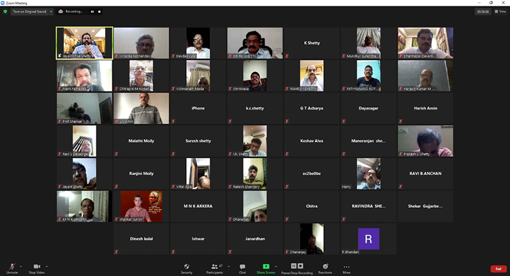The height and width of the screenshot is (276, 510).
Task: Open the Chat panel
Action: (x=242, y=266)
